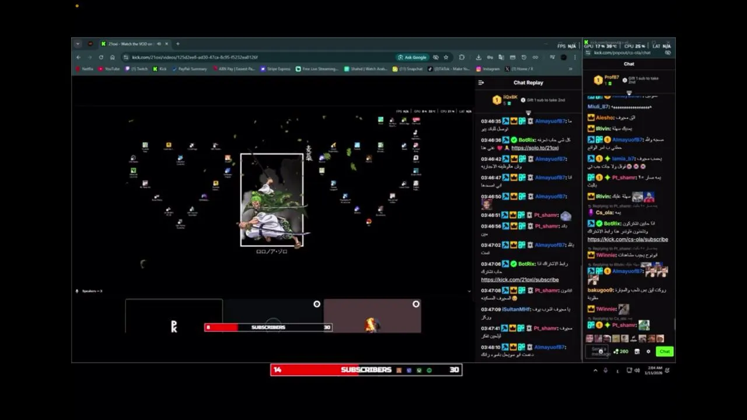Image resolution: width=747 pixels, height=420 pixels.
Task: Click the subscribers goal bar showing 14 of 30
Action: 366,370
